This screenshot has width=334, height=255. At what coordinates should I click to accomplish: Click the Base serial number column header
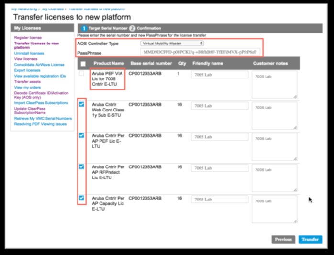[151, 63]
